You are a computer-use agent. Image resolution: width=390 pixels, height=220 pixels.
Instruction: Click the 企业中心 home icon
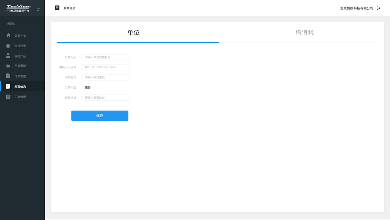click(x=8, y=35)
